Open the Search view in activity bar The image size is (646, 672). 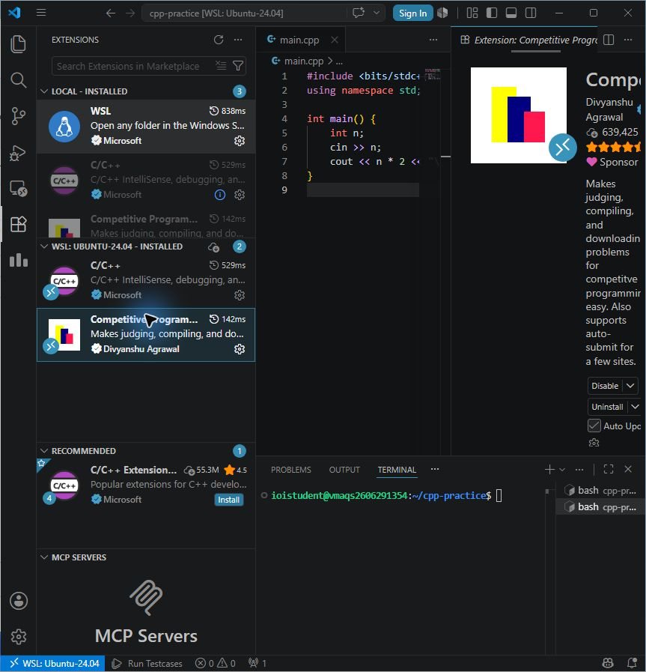(18, 80)
